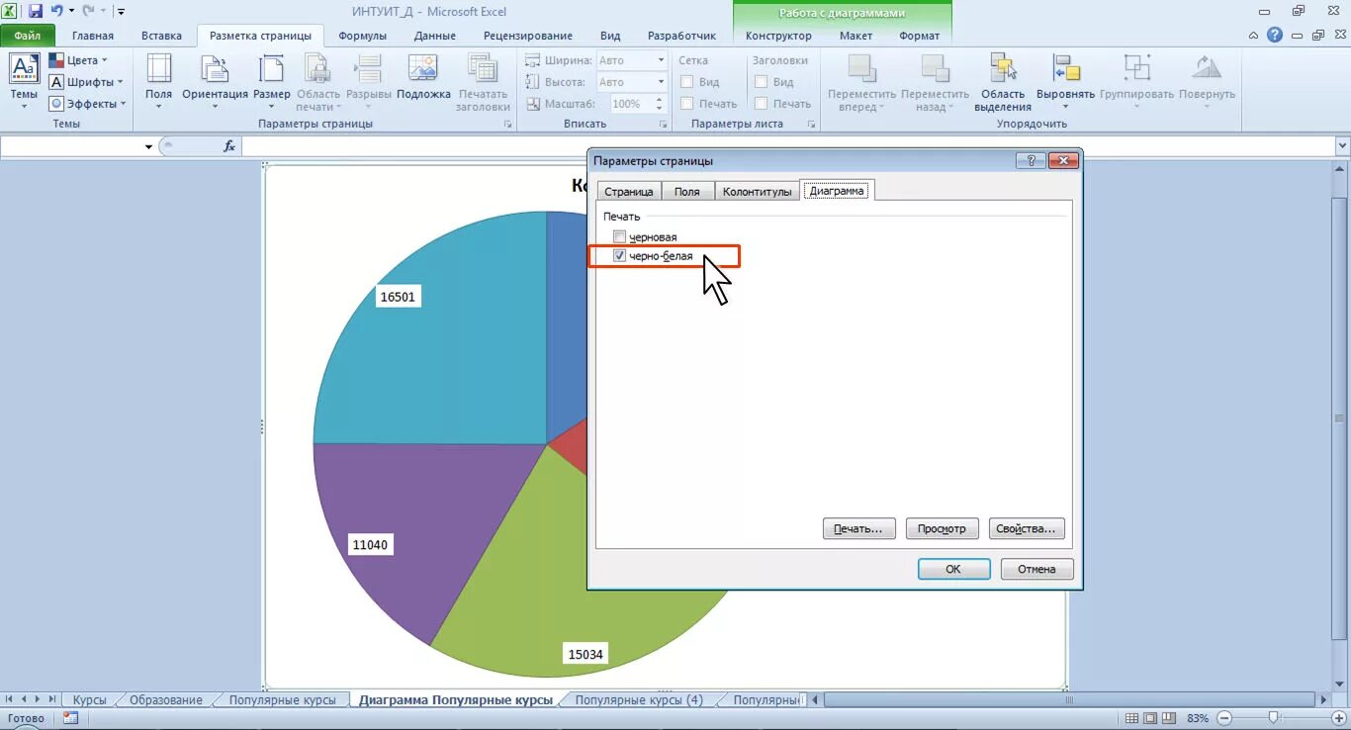Toggle the Сетка Вид checkbox
This screenshot has height=730, width=1351.
coord(687,82)
